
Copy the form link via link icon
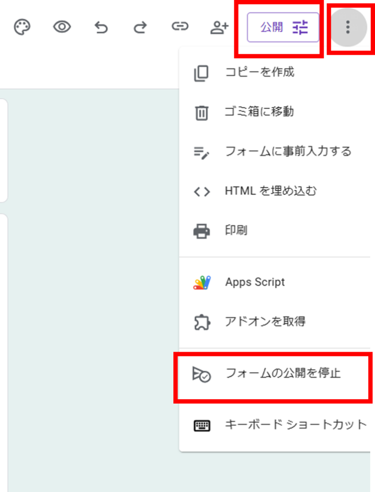(x=180, y=27)
